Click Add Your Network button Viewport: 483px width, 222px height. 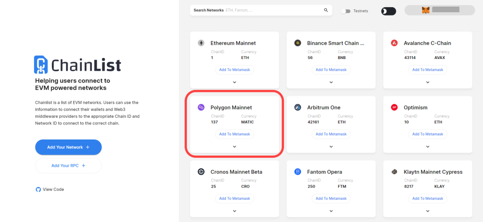tap(68, 147)
